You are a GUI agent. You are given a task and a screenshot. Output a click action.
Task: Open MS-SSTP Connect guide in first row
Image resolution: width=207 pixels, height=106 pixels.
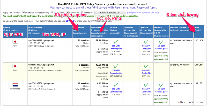159,49
